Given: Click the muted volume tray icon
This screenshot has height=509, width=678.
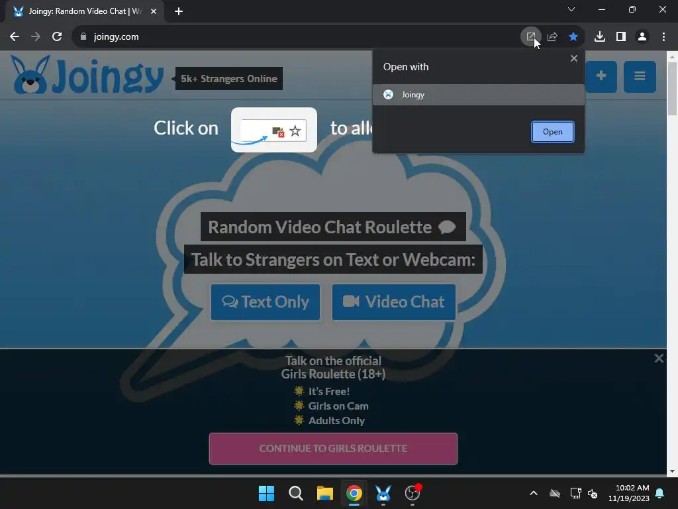Looking at the screenshot, I should coord(593,493).
